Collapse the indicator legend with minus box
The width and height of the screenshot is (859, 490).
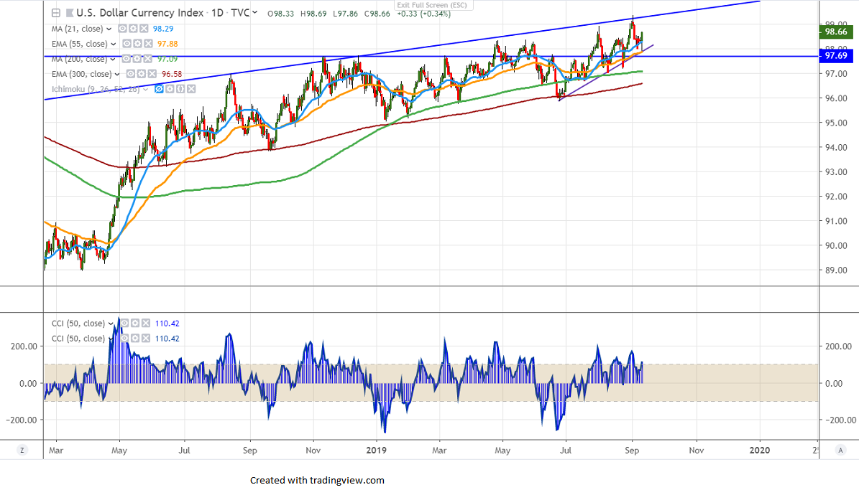pos(56,13)
